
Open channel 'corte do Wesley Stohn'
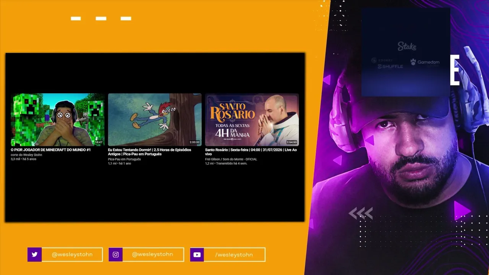point(26,155)
